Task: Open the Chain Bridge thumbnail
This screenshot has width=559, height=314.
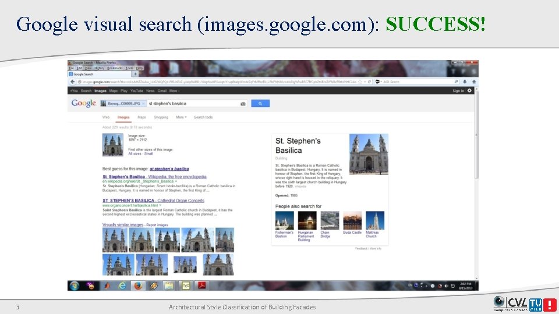Action: pos(330,220)
